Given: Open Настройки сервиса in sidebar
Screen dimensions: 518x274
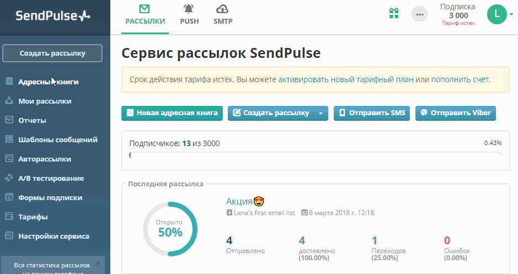Looking at the screenshot, I should (x=54, y=237).
